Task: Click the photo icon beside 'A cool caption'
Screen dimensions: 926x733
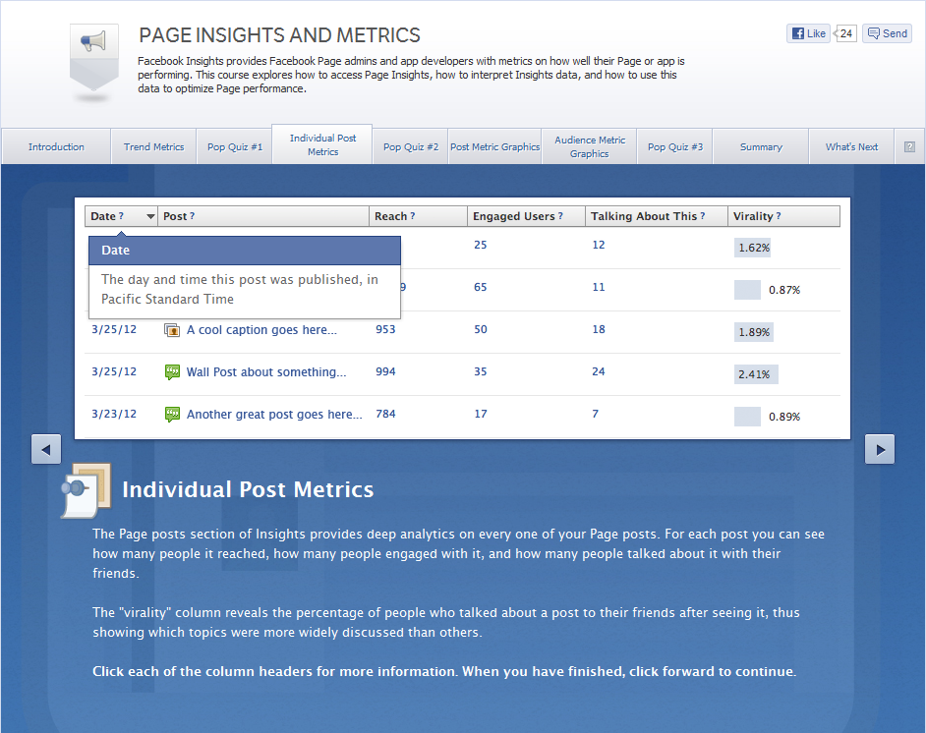Action: (x=172, y=330)
